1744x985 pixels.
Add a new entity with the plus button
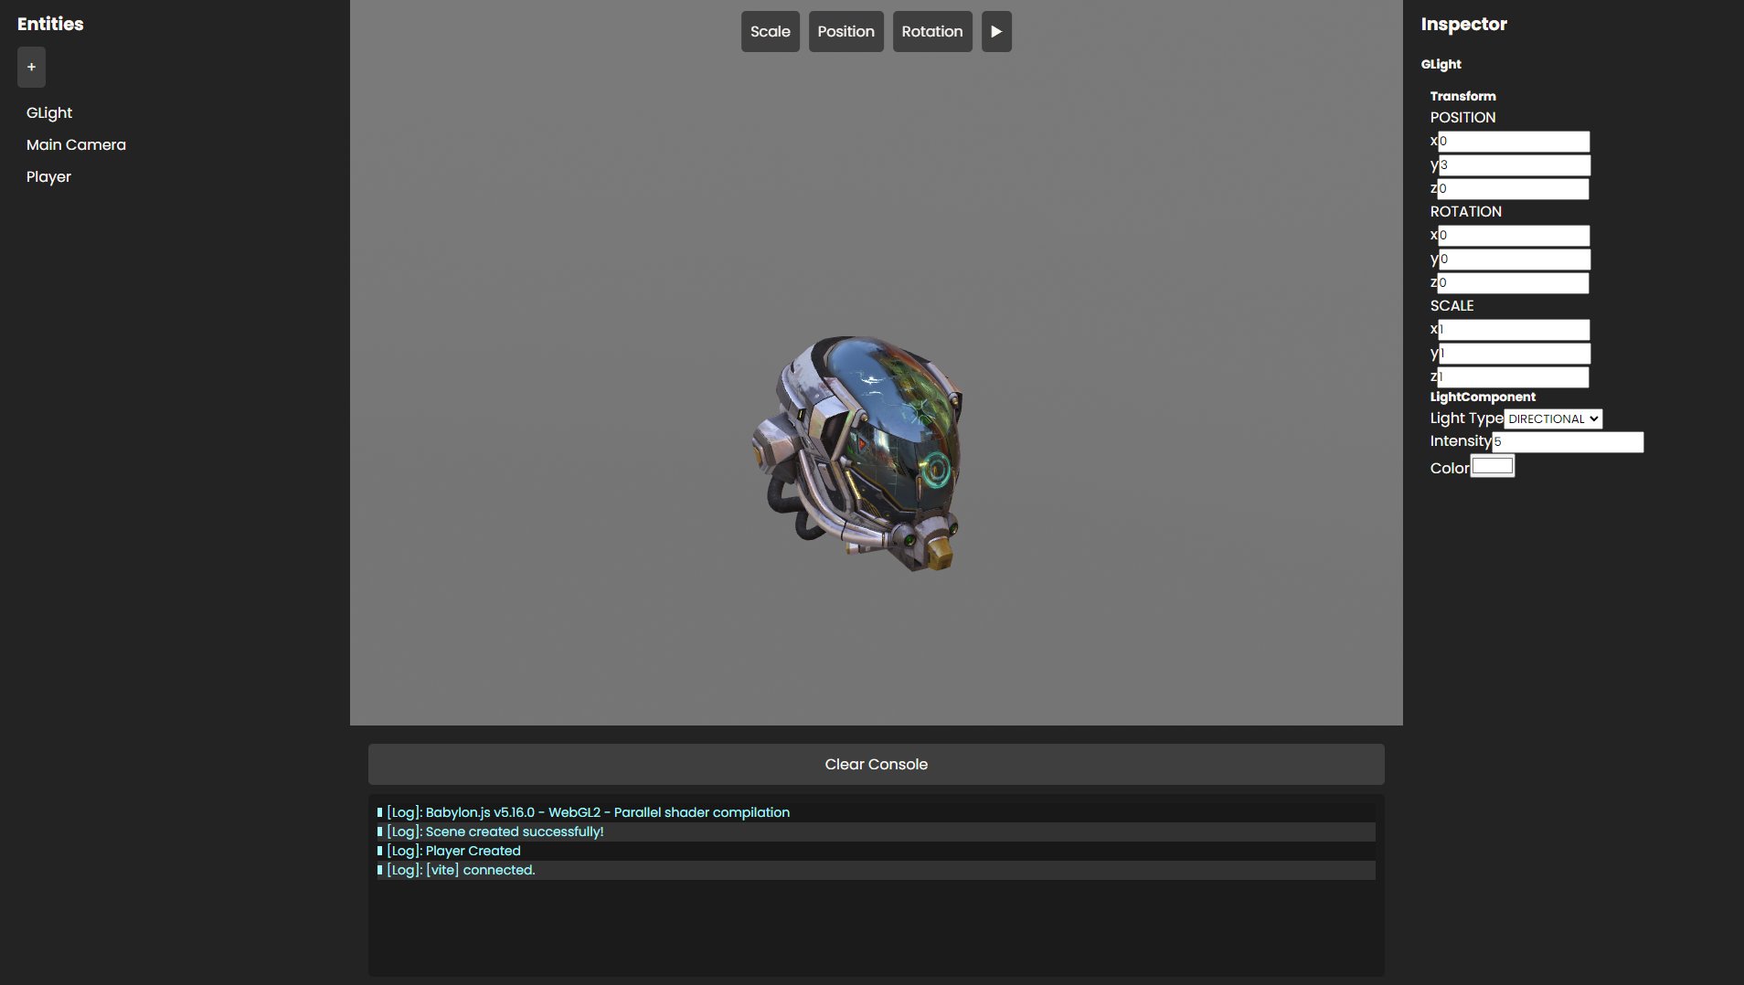31,68
